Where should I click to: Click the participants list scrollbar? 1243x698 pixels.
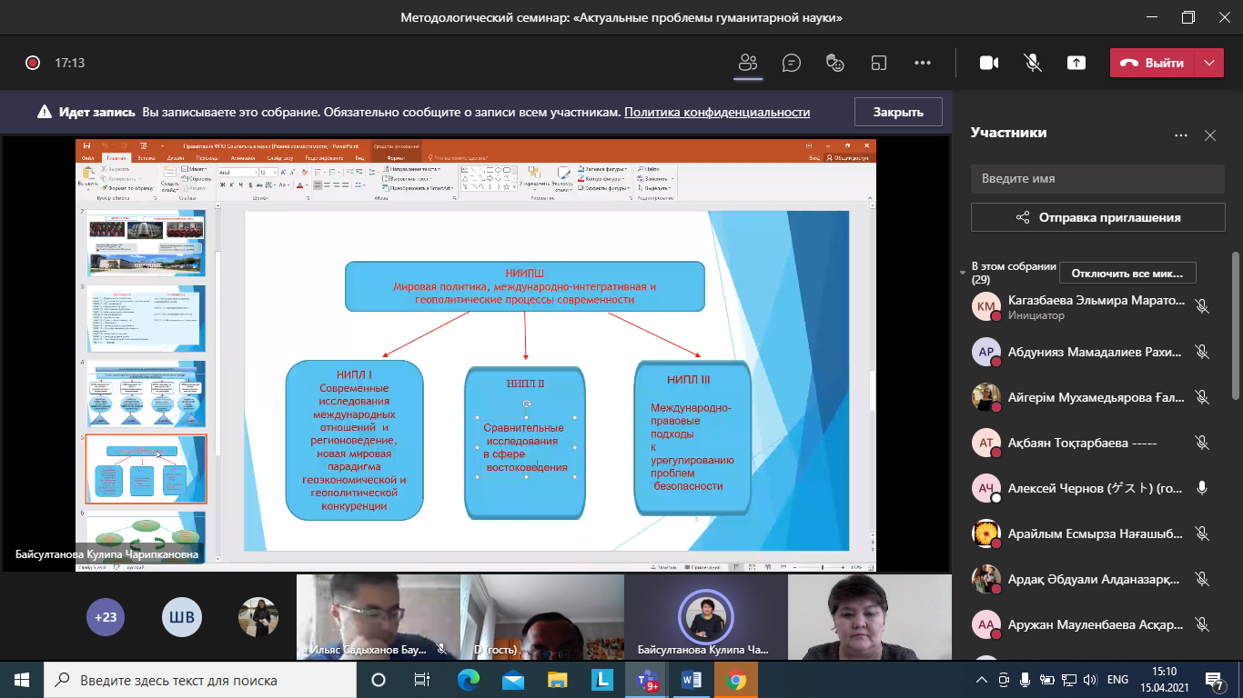tap(1235, 327)
